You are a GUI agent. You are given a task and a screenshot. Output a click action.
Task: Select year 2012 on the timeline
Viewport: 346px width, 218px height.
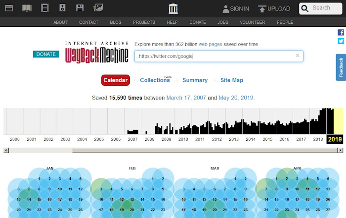(x=217, y=139)
